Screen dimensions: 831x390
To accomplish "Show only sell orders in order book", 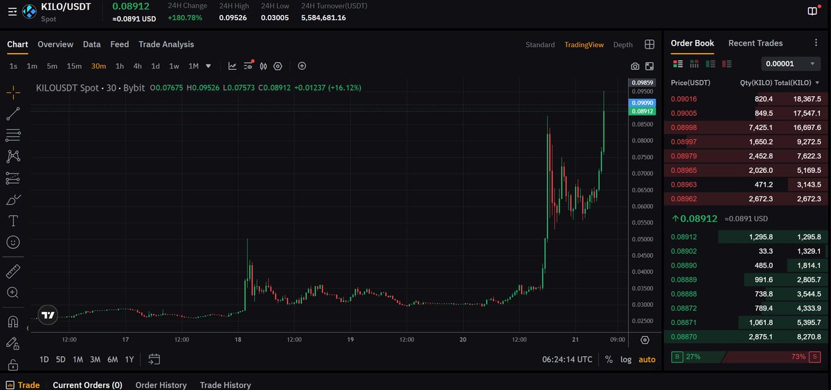I will [x=726, y=64].
